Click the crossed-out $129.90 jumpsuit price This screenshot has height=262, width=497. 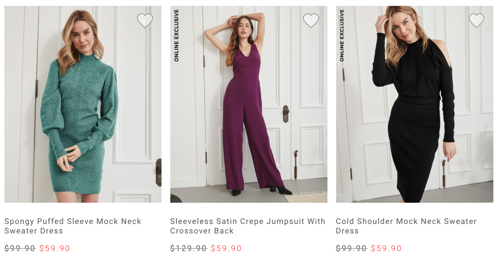tap(189, 248)
